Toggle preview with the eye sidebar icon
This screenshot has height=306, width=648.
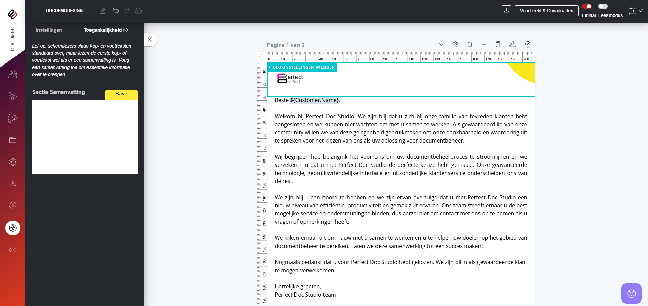pos(13,250)
